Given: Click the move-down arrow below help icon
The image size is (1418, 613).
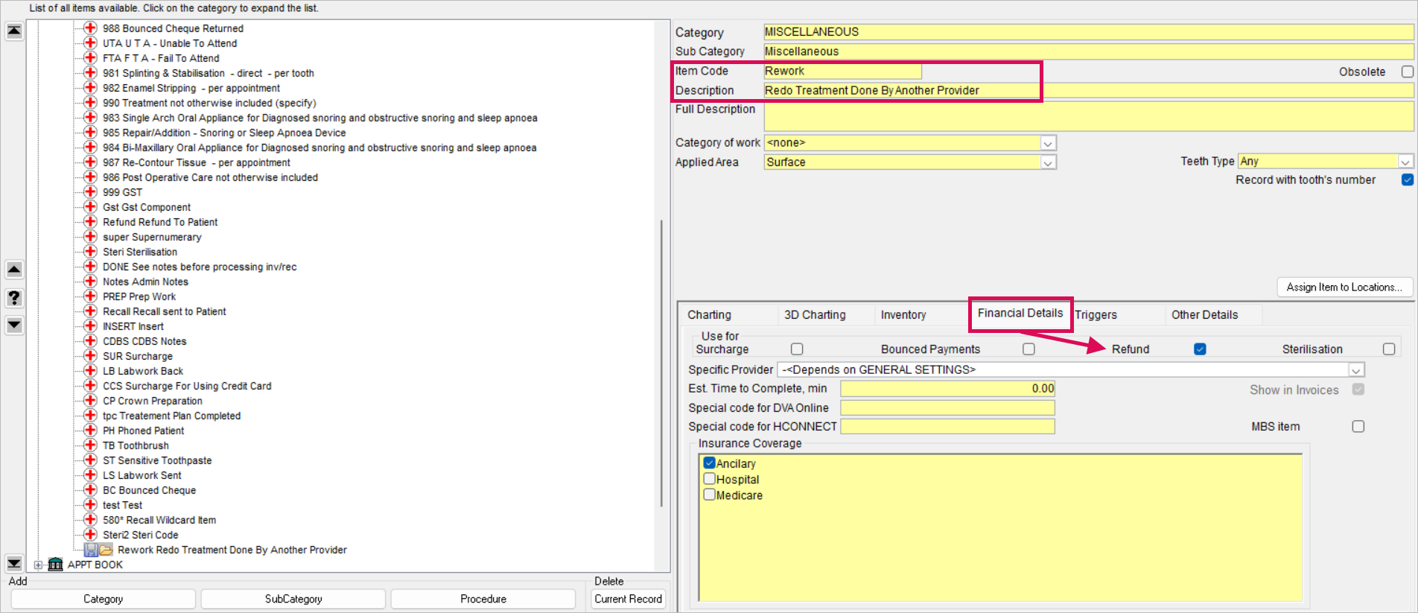Looking at the screenshot, I should tap(14, 325).
